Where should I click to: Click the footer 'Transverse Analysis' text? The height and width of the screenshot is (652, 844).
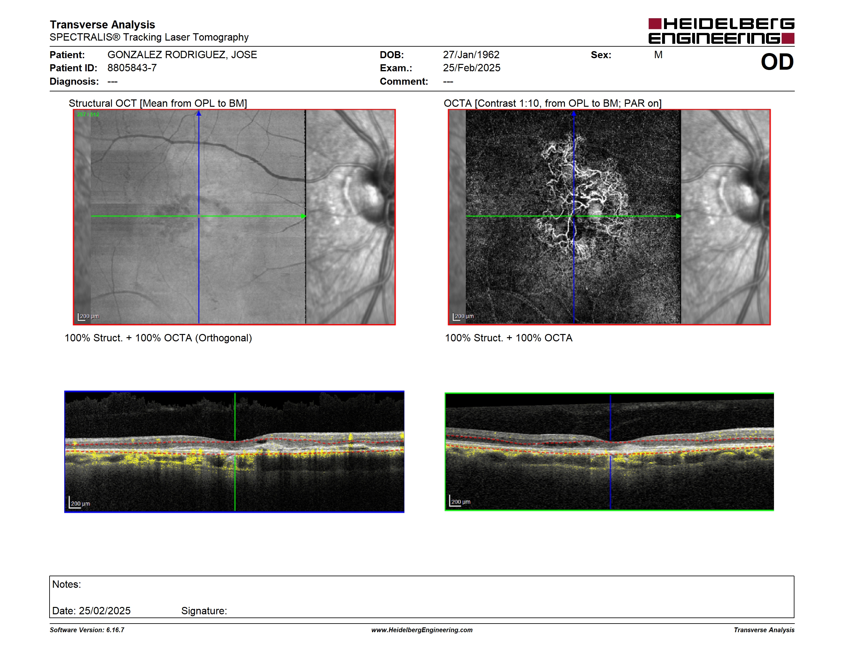pos(764,630)
